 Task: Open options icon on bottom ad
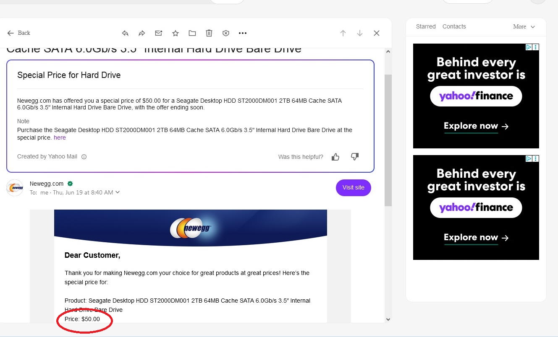coord(536,159)
